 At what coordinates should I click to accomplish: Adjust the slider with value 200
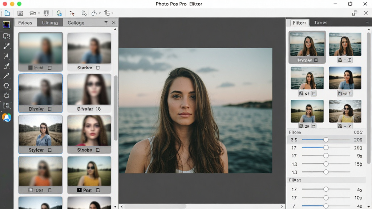[326, 148]
